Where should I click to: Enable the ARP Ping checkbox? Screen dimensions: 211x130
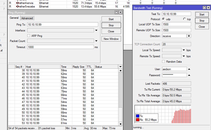[29, 36]
